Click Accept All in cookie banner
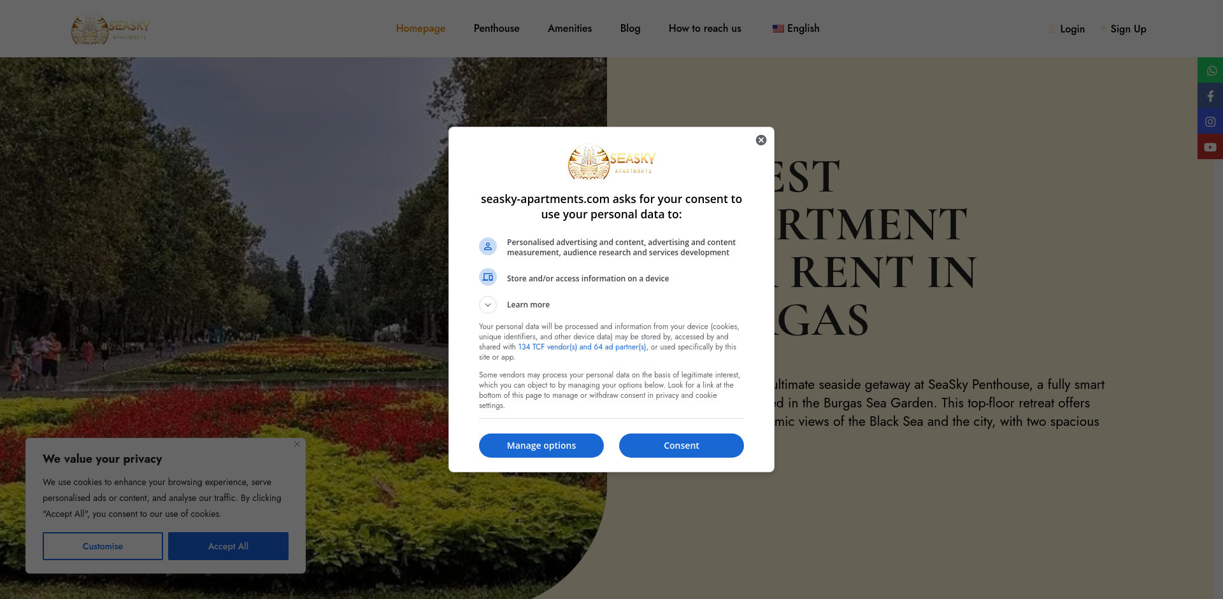Viewport: 1223px width, 599px height. point(228,546)
